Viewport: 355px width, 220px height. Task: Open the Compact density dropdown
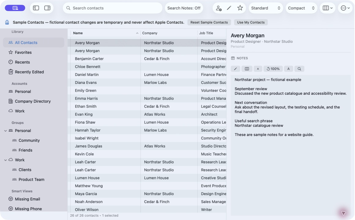pos(301,8)
